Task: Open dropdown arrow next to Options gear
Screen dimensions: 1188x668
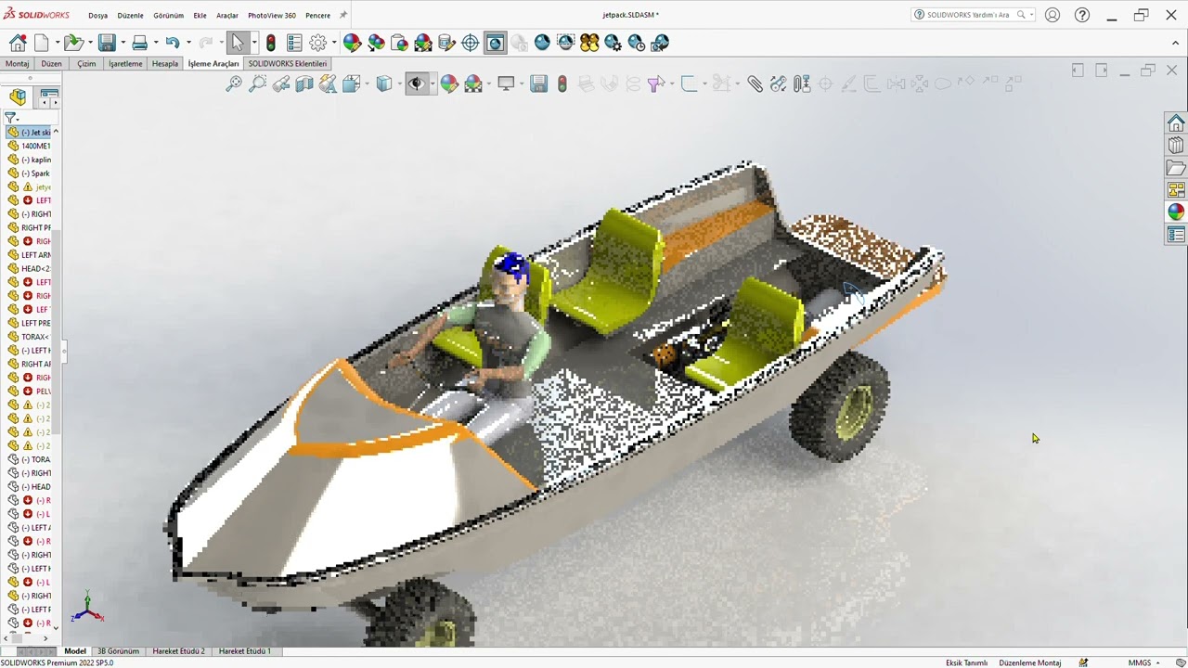Action: pos(333,43)
